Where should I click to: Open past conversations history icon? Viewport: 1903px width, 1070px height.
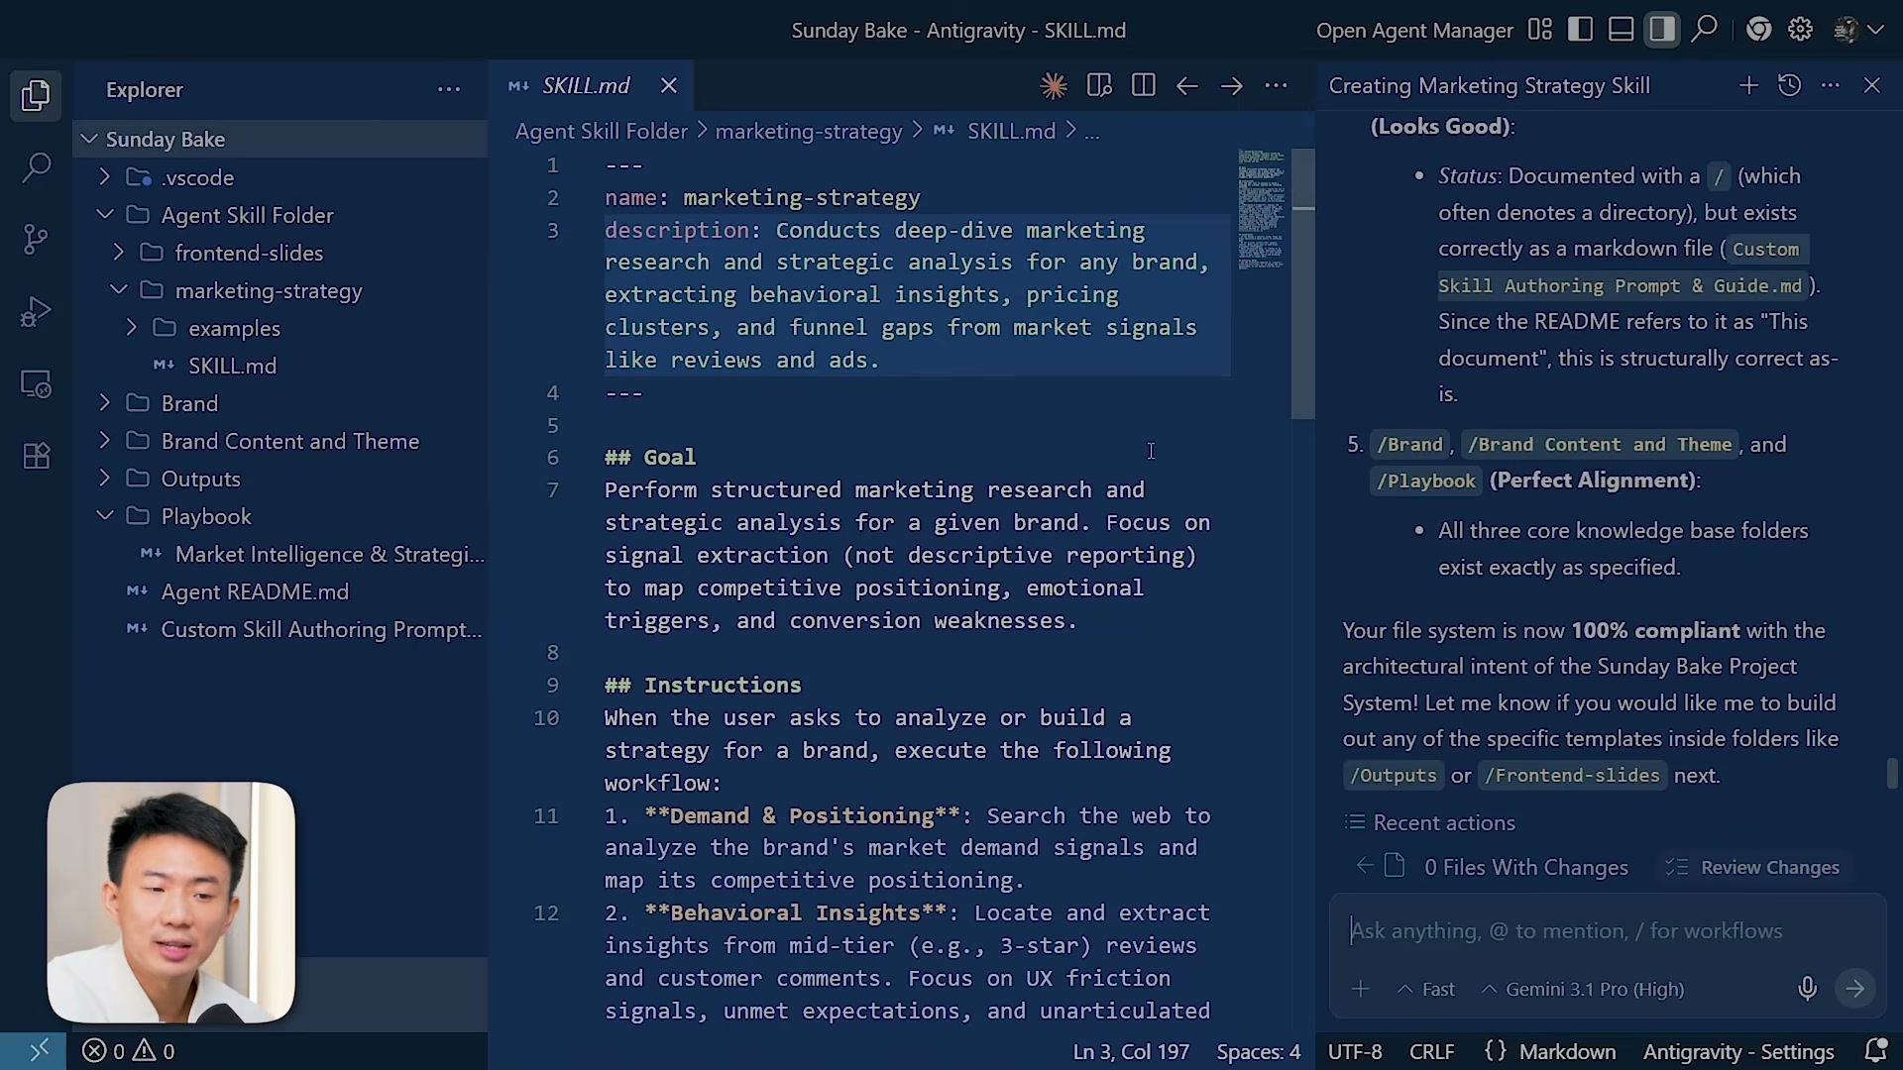(x=1789, y=86)
